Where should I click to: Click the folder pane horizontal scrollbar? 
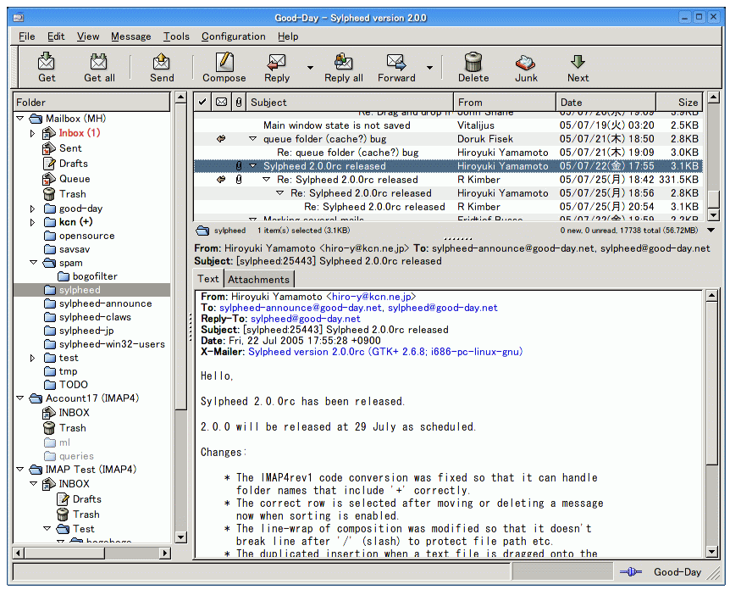pyautogui.click(x=92, y=553)
